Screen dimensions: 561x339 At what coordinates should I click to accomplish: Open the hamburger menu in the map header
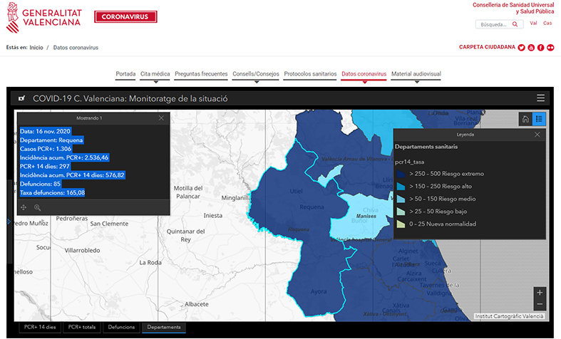point(540,98)
